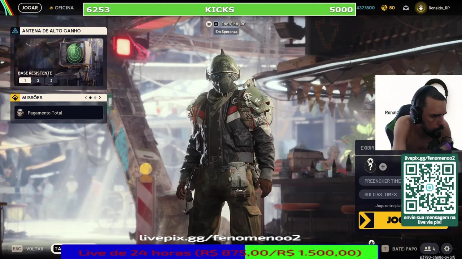Click Ronaldo_RP username at top right

point(439,8)
